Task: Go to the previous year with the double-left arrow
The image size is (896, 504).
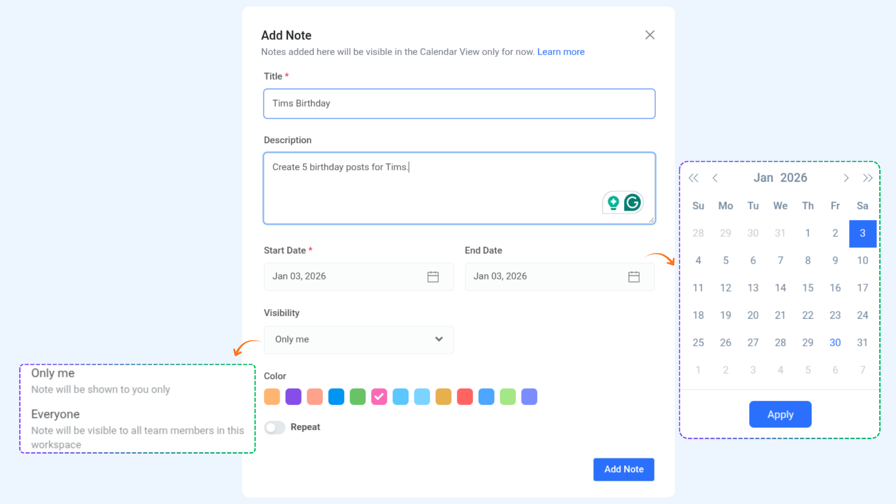Action: tap(693, 178)
